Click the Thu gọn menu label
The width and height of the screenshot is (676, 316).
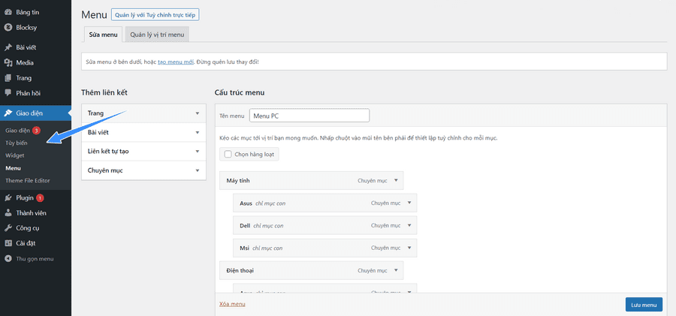tap(35, 259)
